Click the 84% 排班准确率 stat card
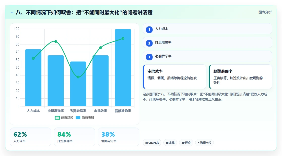The image size is (282, 156). click(x=75, y=137)
